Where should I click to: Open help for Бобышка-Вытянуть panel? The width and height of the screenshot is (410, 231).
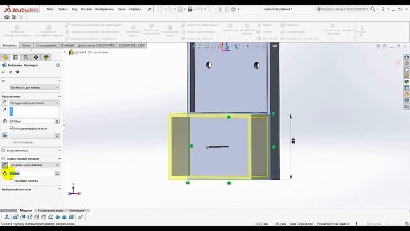pyautogui.click(x=58, y=65)
